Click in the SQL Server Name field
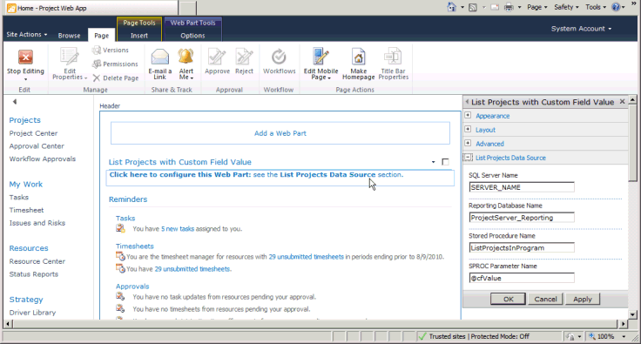The width and height of the screenshot is (641, 344). click(x=522, y=187)
